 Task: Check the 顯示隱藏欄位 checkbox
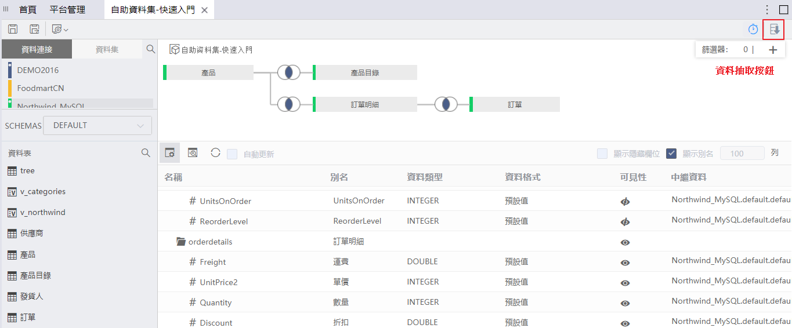[602, 154]
